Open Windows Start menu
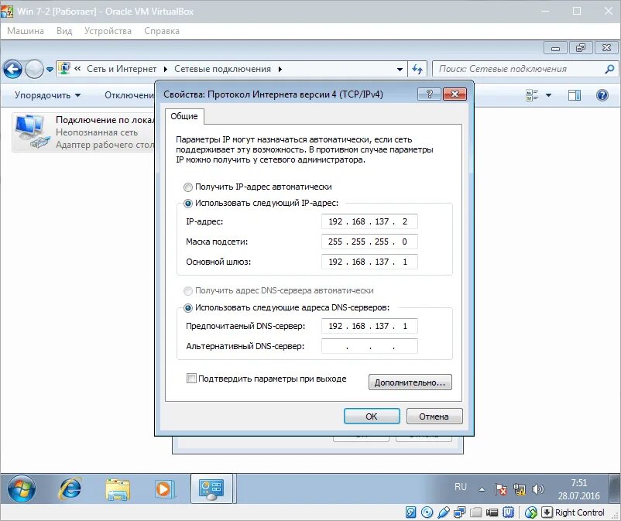Viewport: 621px width, 521px height. click(x=22, y=488)
